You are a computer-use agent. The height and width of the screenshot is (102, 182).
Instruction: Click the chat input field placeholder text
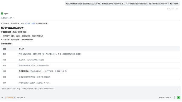coord(28,89)
